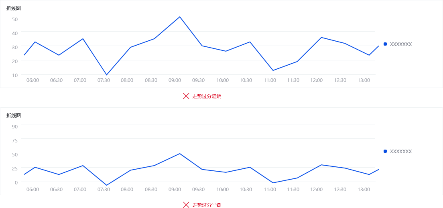Select the 13:00 x-axis label in top chart

tap(364, 80)
